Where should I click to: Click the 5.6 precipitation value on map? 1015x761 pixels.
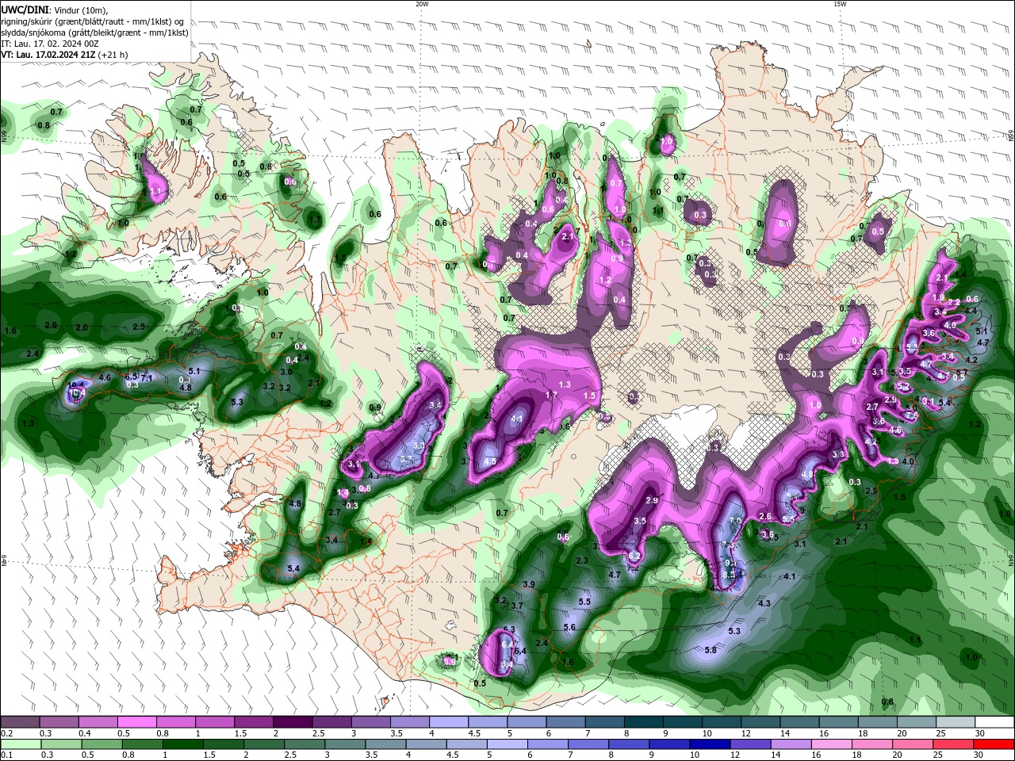pos(569,627)
